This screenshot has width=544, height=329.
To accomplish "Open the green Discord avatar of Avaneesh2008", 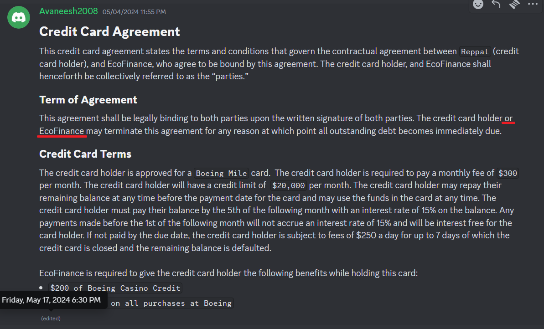I will [19, 17].
